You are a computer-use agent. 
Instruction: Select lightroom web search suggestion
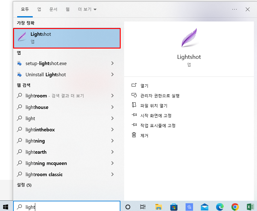pos(67,96)
